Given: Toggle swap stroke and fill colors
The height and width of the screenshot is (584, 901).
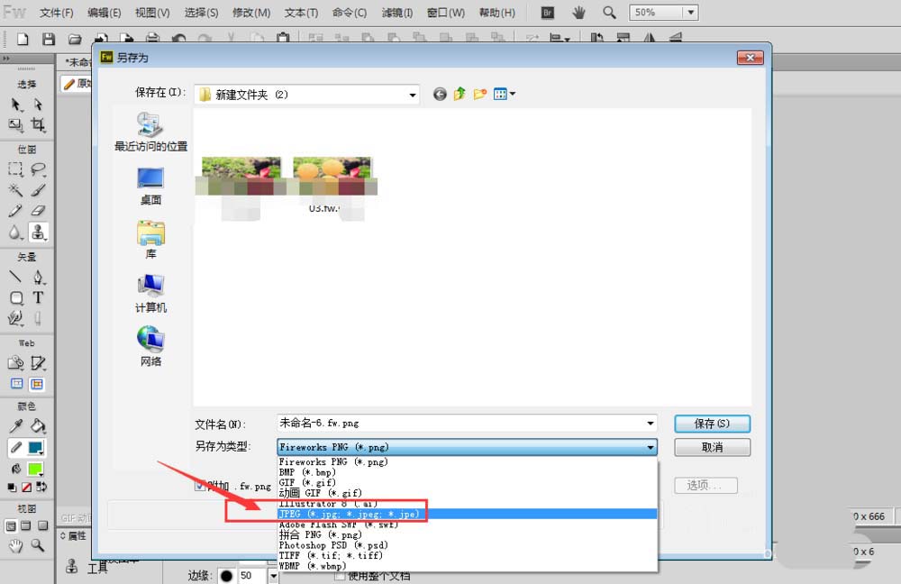Looking at the screenshot, I should pyautogui.click(x=41, y=487).
